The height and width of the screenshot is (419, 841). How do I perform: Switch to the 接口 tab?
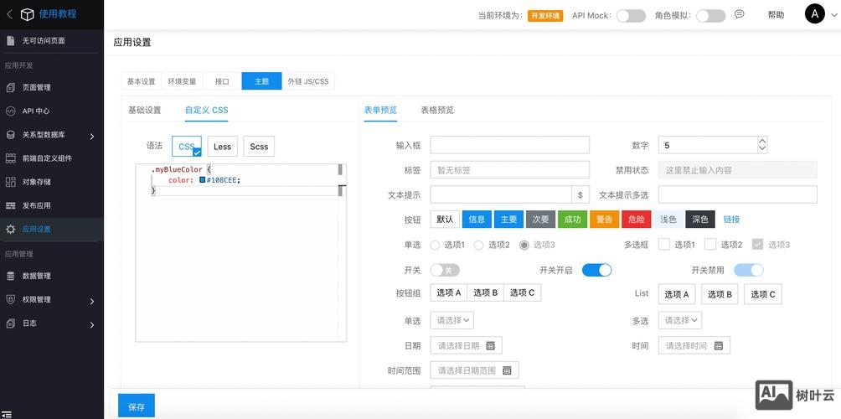click(x=221, y=81)
